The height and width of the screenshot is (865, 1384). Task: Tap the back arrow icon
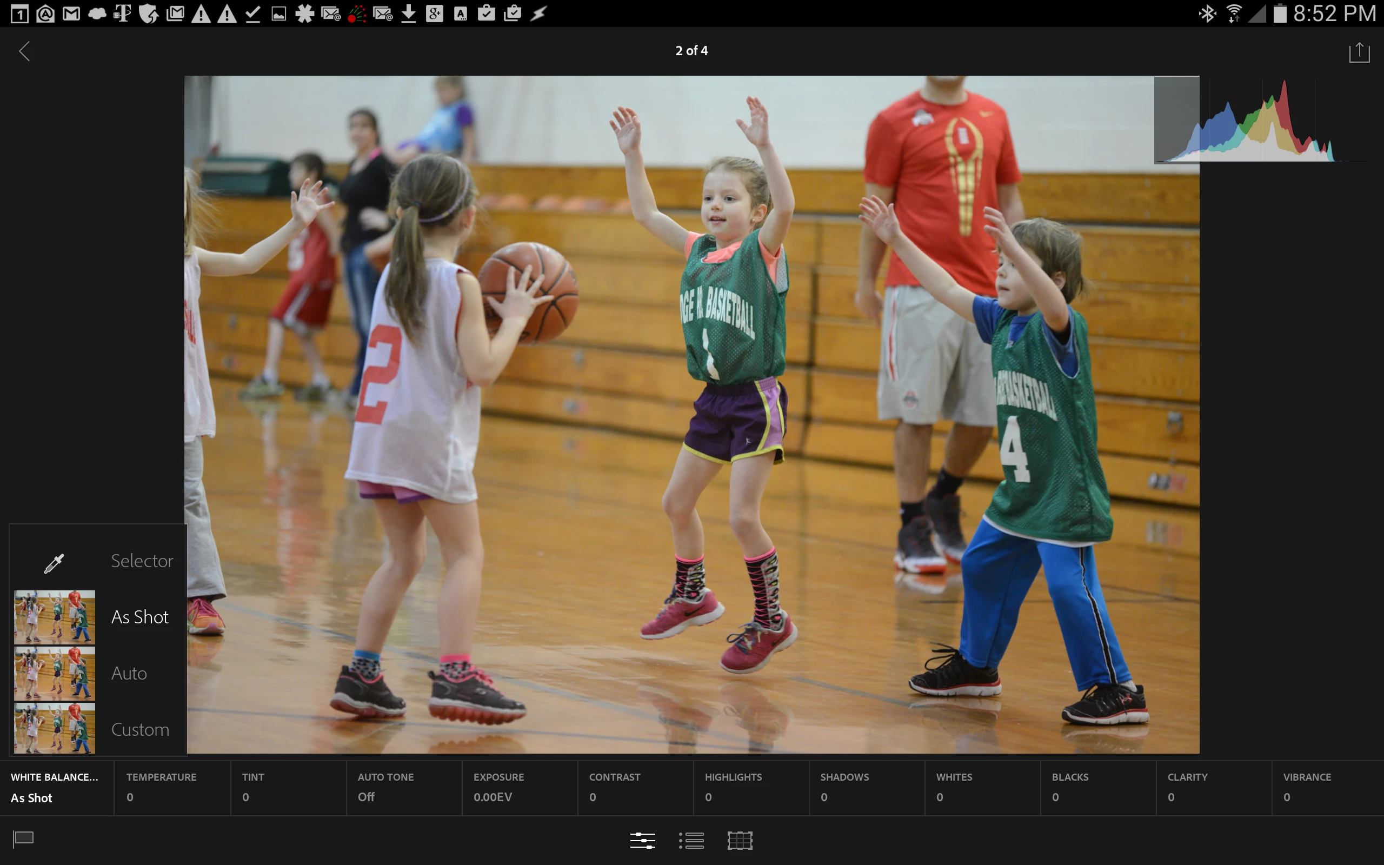click(x=24, y=51)
